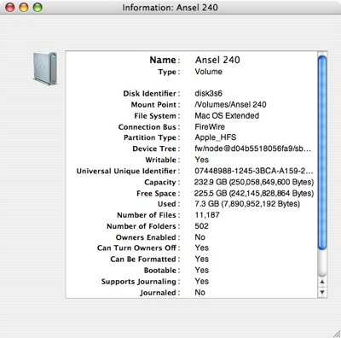Click the 'Supports Journaling :' label
Screen dimensions: 341x338
pos(141,282)
